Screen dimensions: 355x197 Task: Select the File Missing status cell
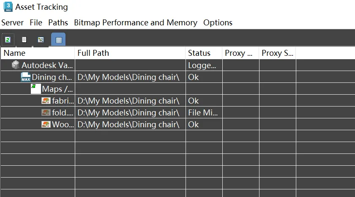click(x=204, y=112)
